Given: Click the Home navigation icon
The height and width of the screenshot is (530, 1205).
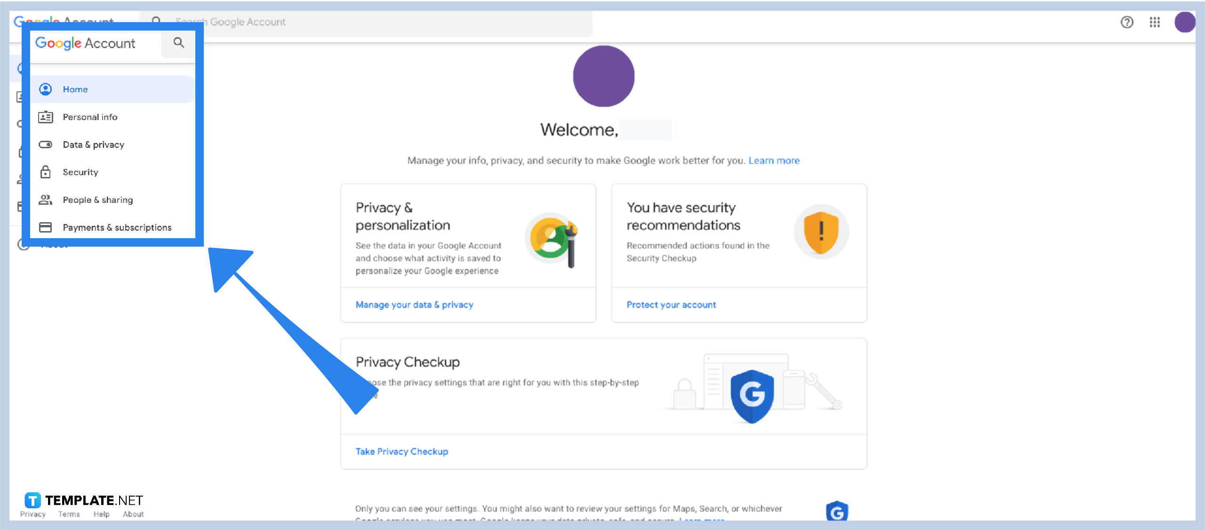Looking at the screenshot, I should click(46, 88).
